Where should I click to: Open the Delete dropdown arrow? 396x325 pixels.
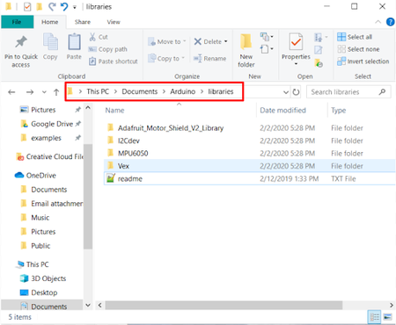[x=226, y=41]
